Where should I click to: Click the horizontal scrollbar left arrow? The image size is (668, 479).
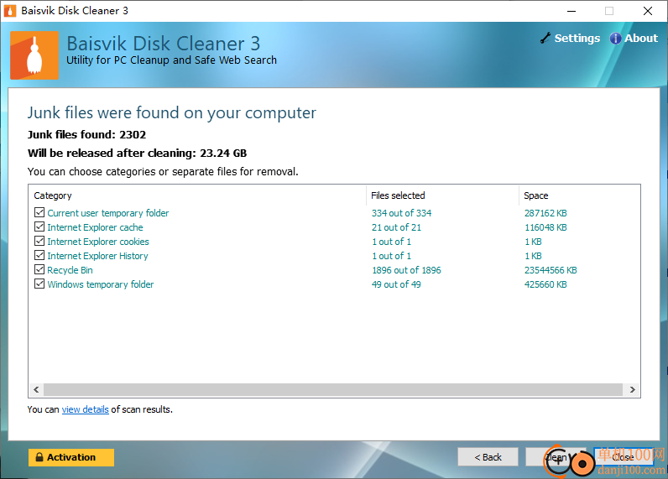click(x=36, y=389)
